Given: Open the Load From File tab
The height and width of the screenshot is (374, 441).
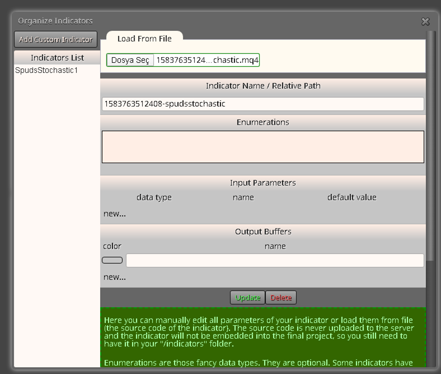Looking at the screenshot, I should [x=144, y=39].
